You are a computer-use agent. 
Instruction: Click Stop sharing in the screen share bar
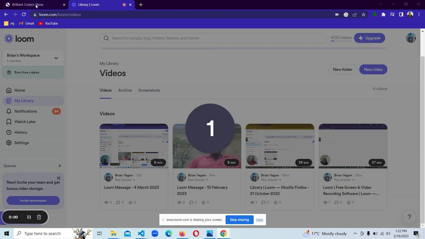pos(239,220)
